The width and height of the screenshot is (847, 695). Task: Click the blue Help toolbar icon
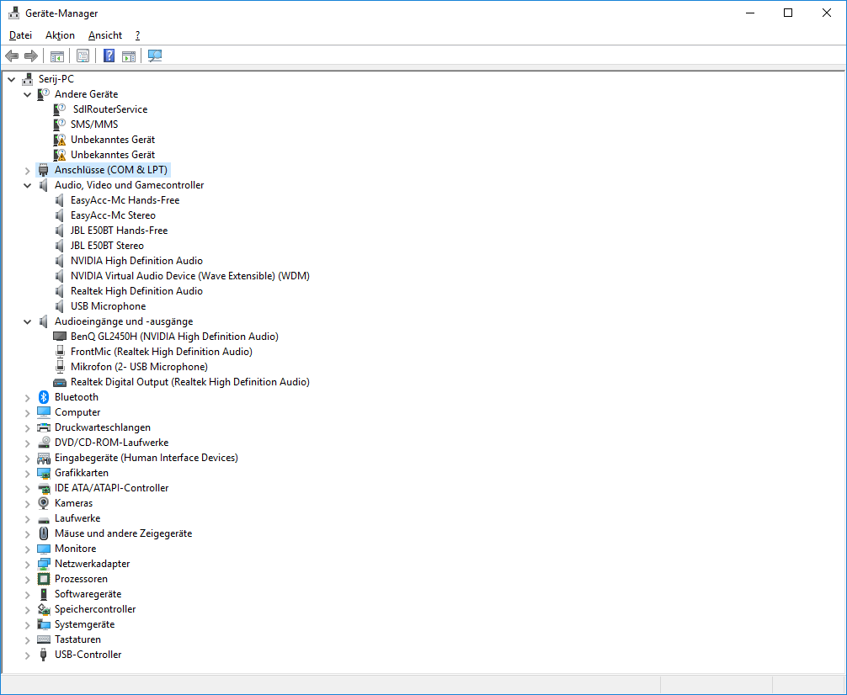point(109,56)
